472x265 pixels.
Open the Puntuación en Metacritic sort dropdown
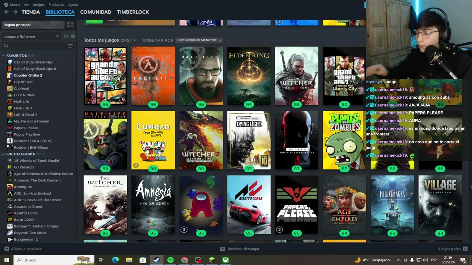tap(199, 40)
